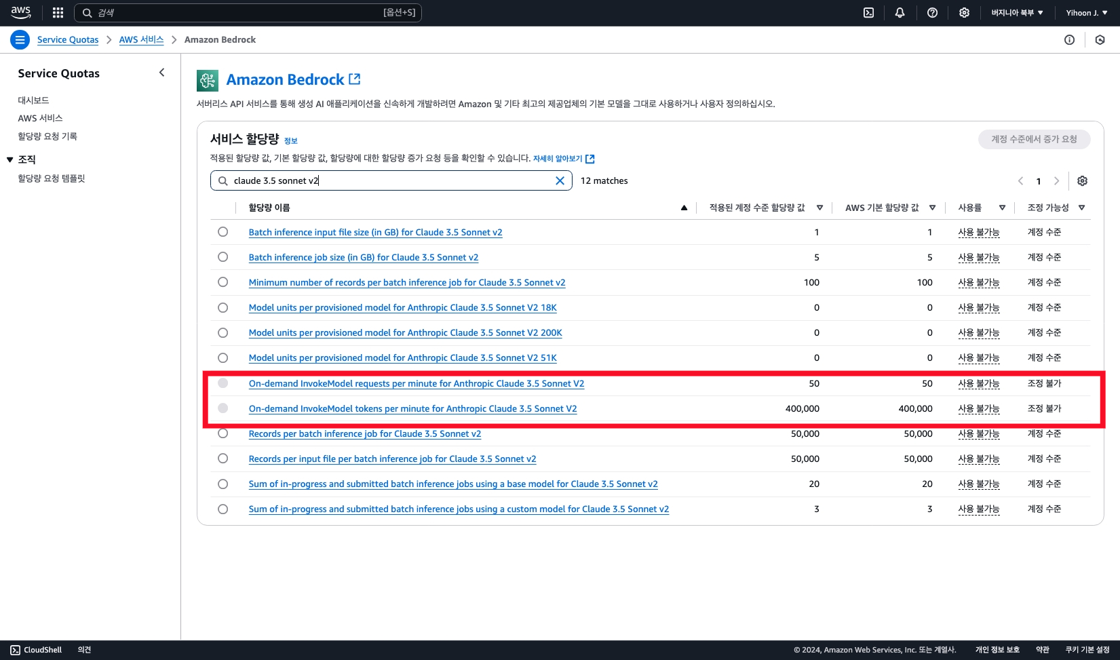This screenshot has width=1120, height=660.
Task: Open Batch inference input file size quota link
Action: (375, 233)
